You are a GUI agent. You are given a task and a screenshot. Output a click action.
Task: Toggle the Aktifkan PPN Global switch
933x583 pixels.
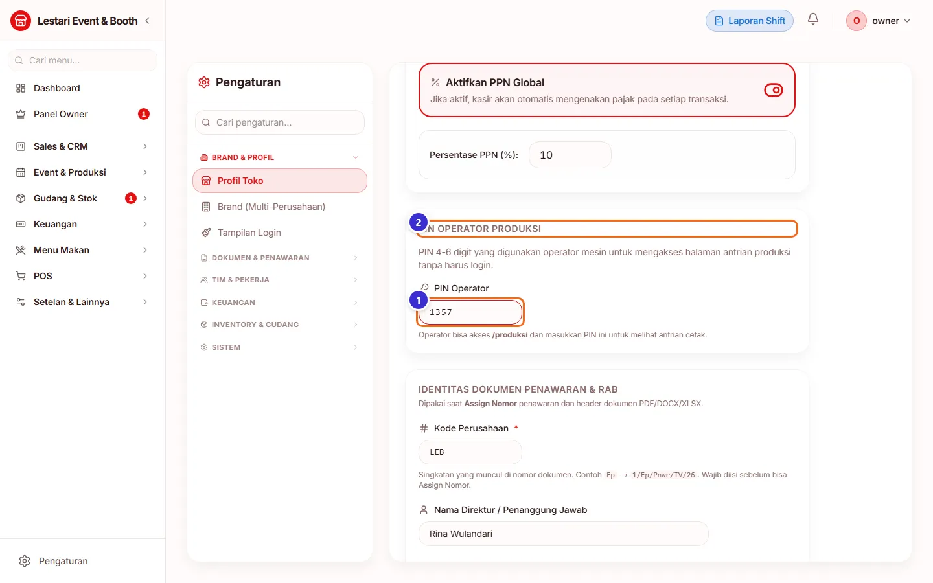(774, 90)
